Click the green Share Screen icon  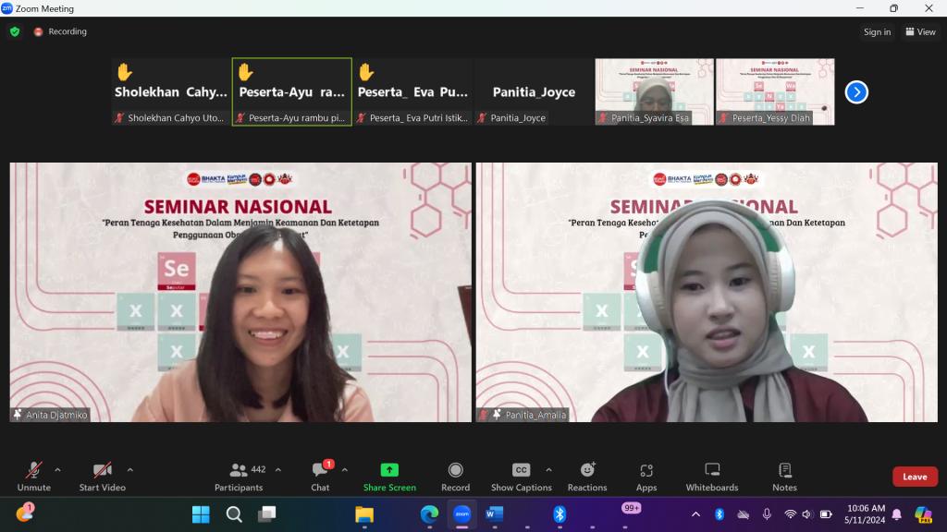coord(389,470)
